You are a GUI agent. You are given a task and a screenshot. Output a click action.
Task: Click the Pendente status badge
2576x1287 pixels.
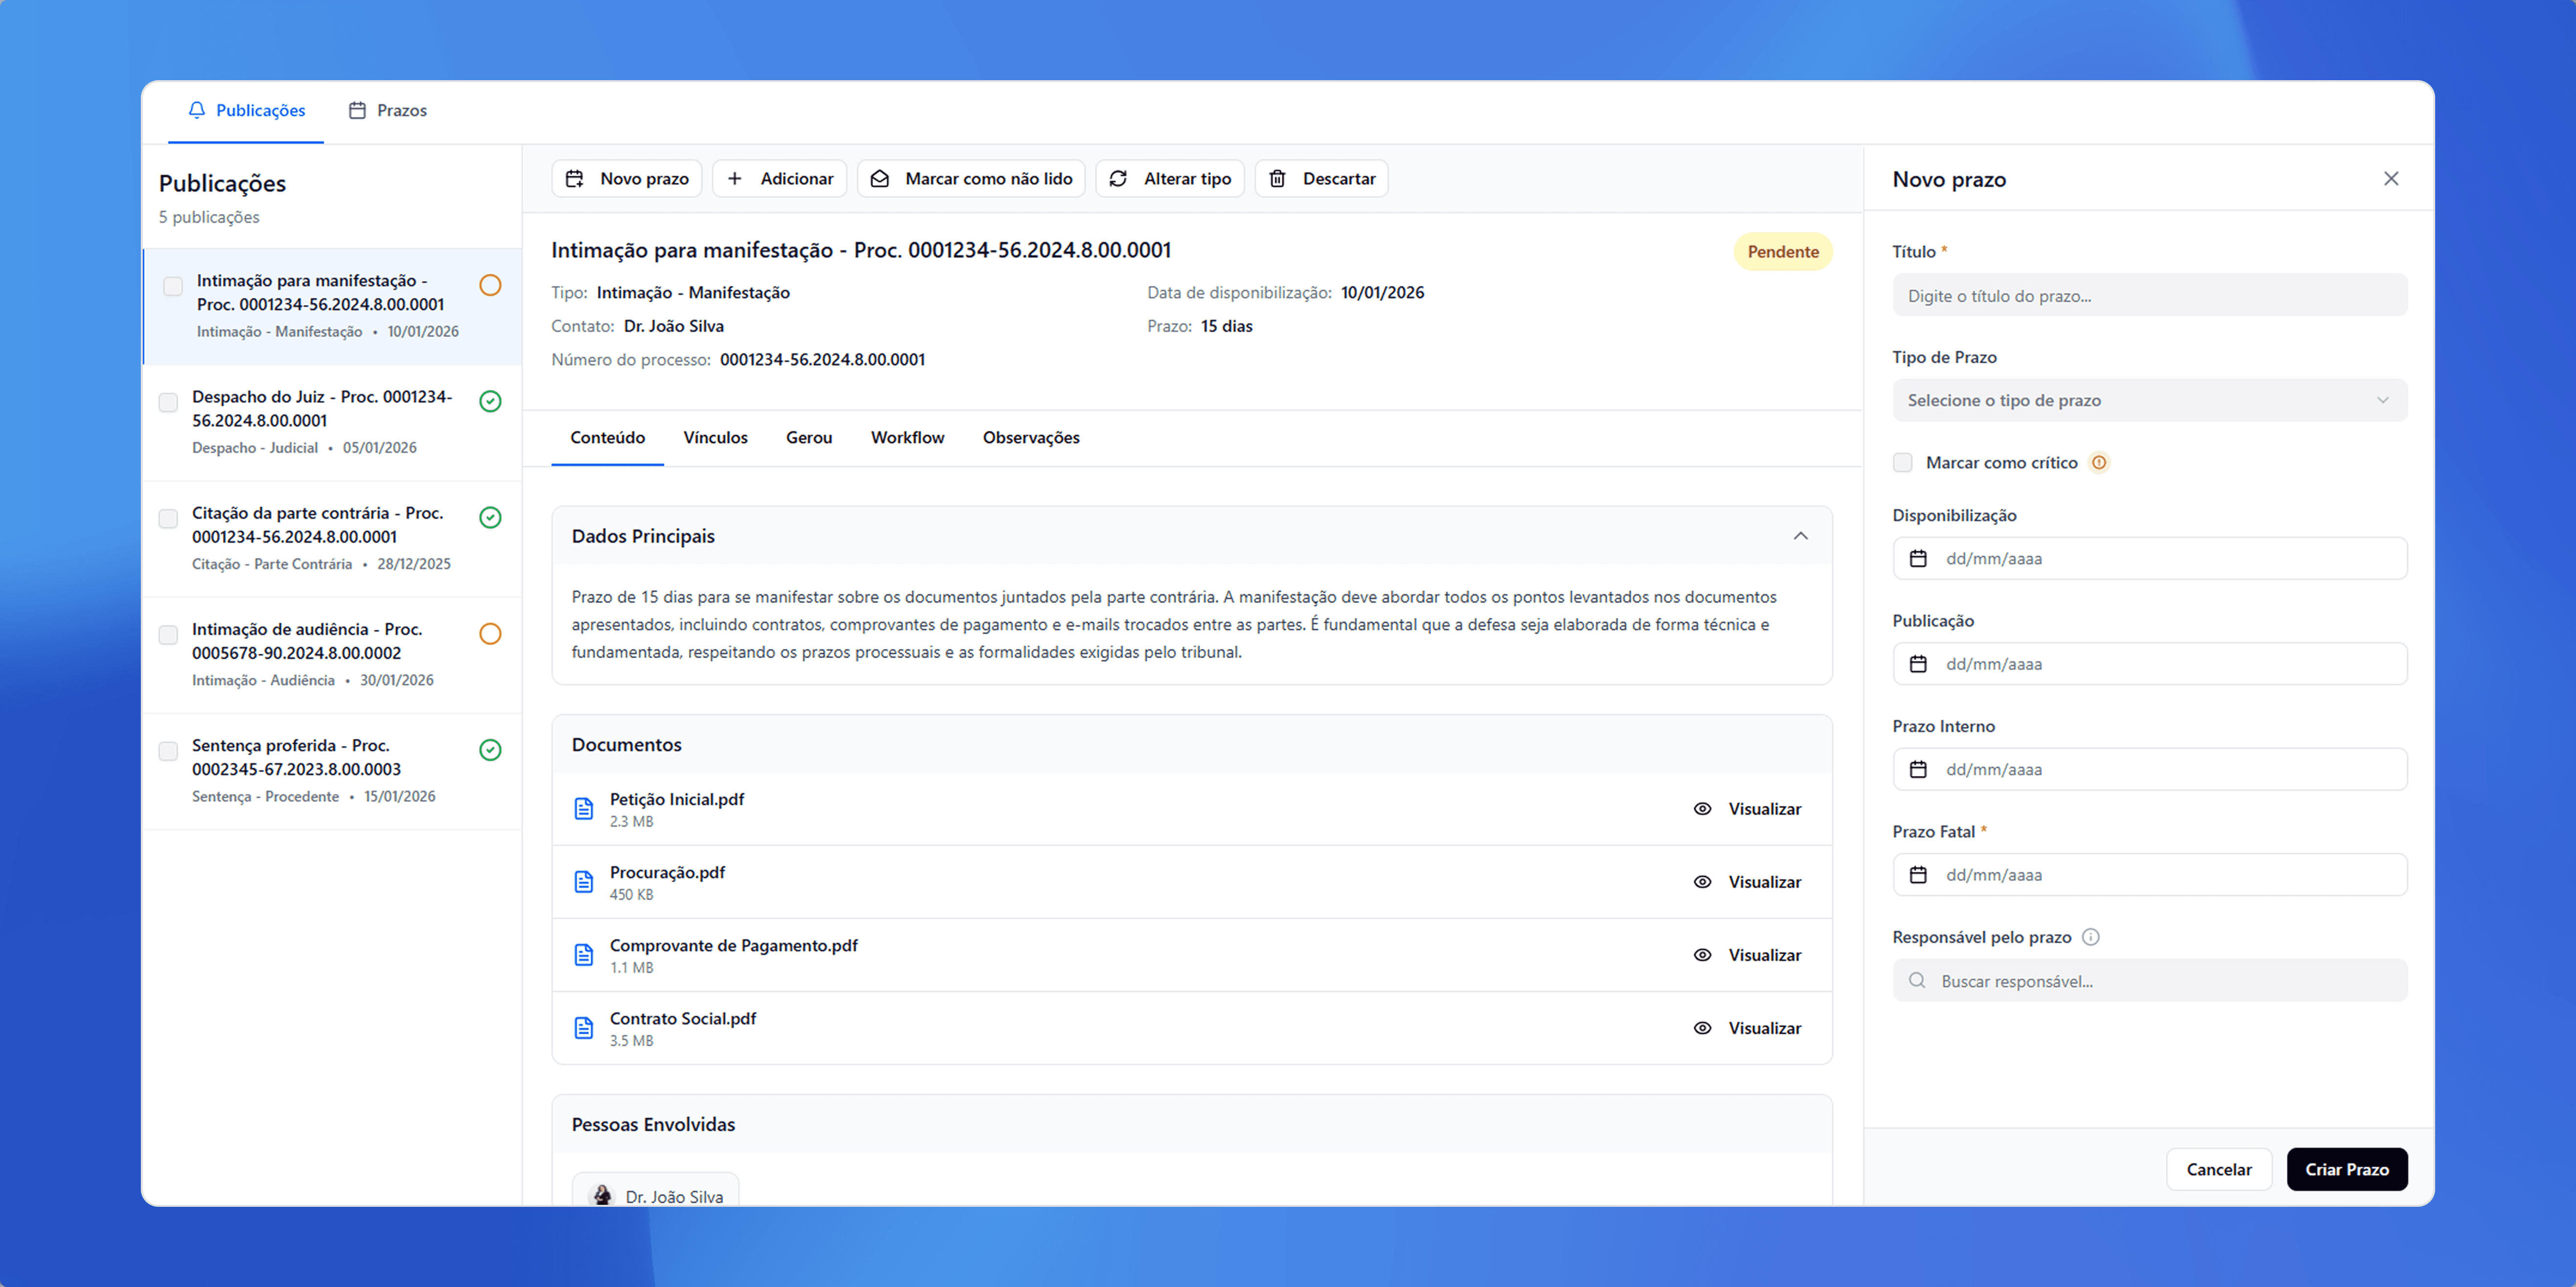click(1783, 252)
